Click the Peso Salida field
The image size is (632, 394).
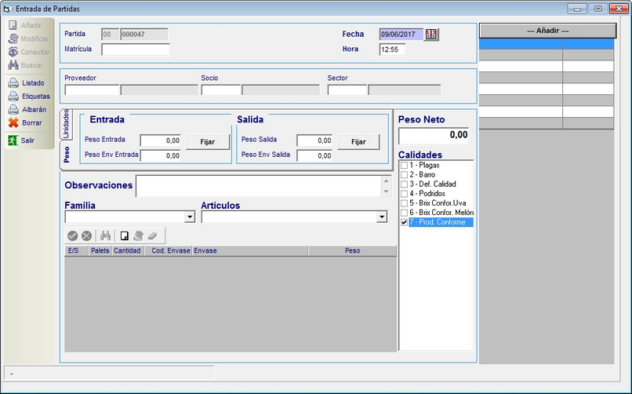point(314,140)
